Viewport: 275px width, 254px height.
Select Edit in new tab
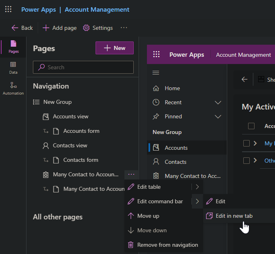pyautogui.click(x=239, y=216)
